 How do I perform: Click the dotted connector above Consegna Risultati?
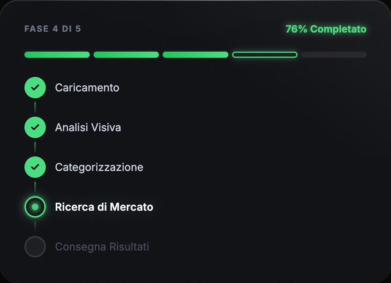click(35, 227)
